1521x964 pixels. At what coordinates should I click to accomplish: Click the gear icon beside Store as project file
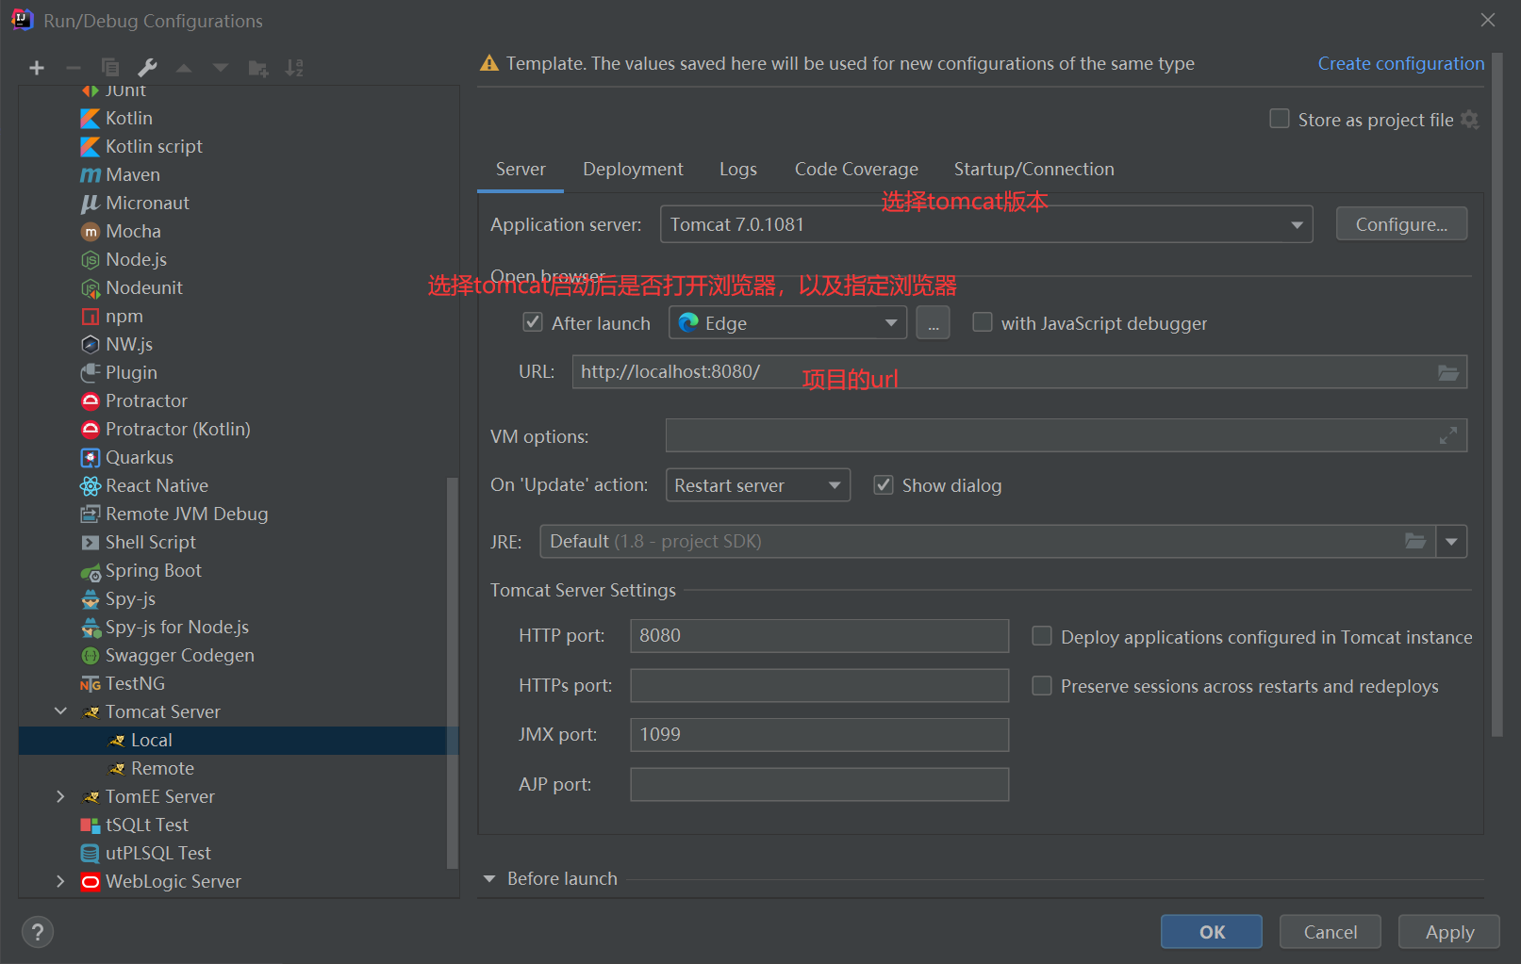(x=1469, y=120)
